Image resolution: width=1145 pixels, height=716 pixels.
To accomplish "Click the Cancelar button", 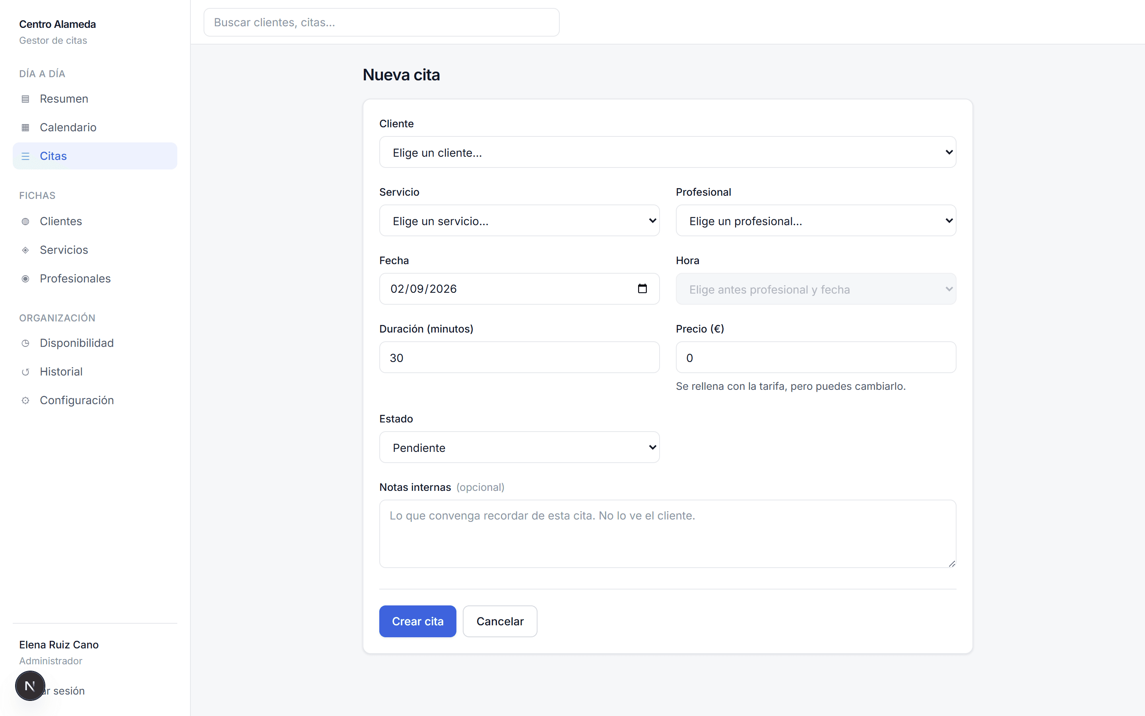I will (x=500, y=621).
